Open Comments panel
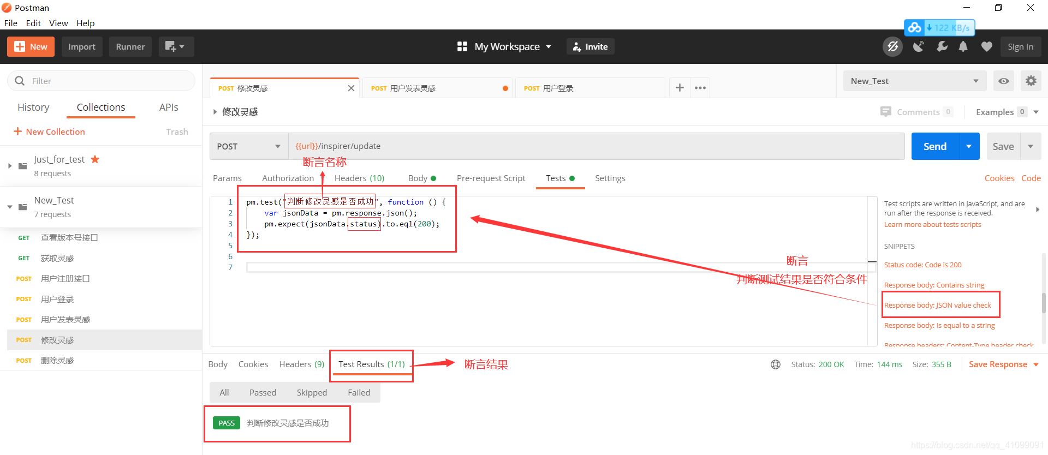This screenshot has height=455, width=1048. (x=916, y=112)
